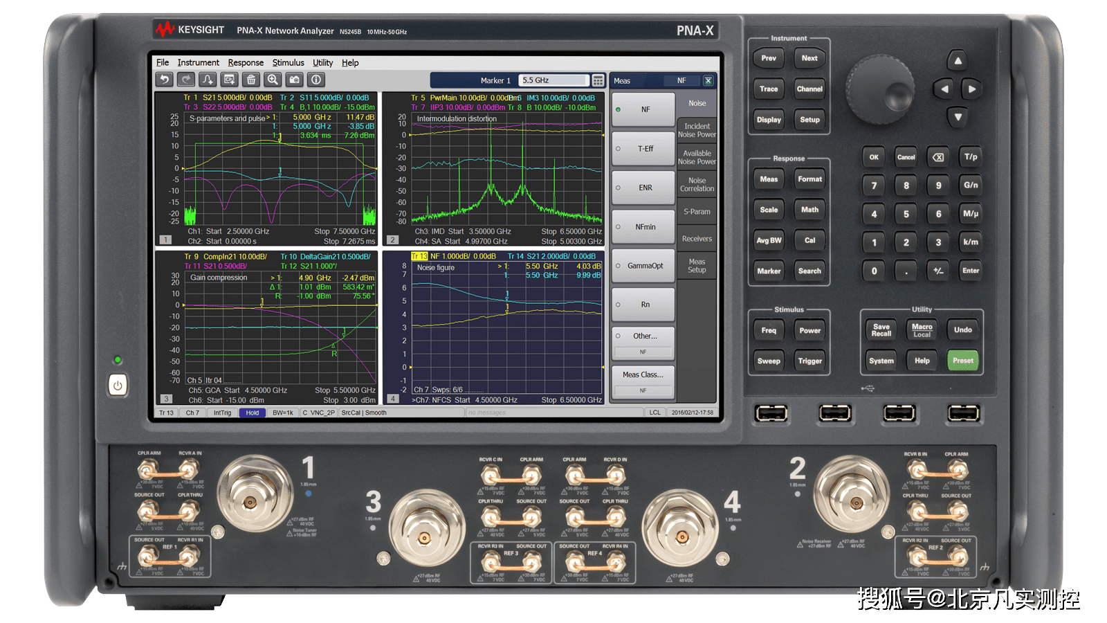Select the ENR measurement softkey
Image resolution: width=1107 pixels, height=623 pixels.
(x=643, y=188)
